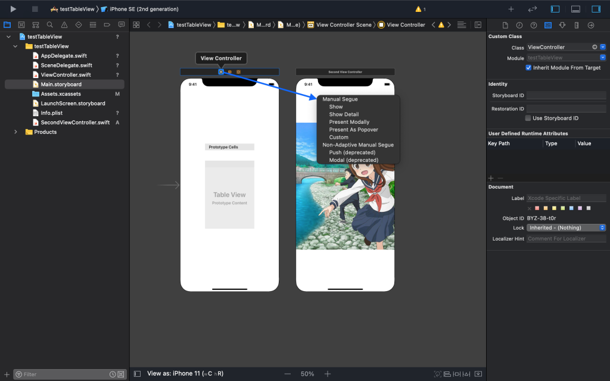The height and width of the screenshot is (381, 610).
Task: Collapse the testTableView project root
Action: coord(8,36)
